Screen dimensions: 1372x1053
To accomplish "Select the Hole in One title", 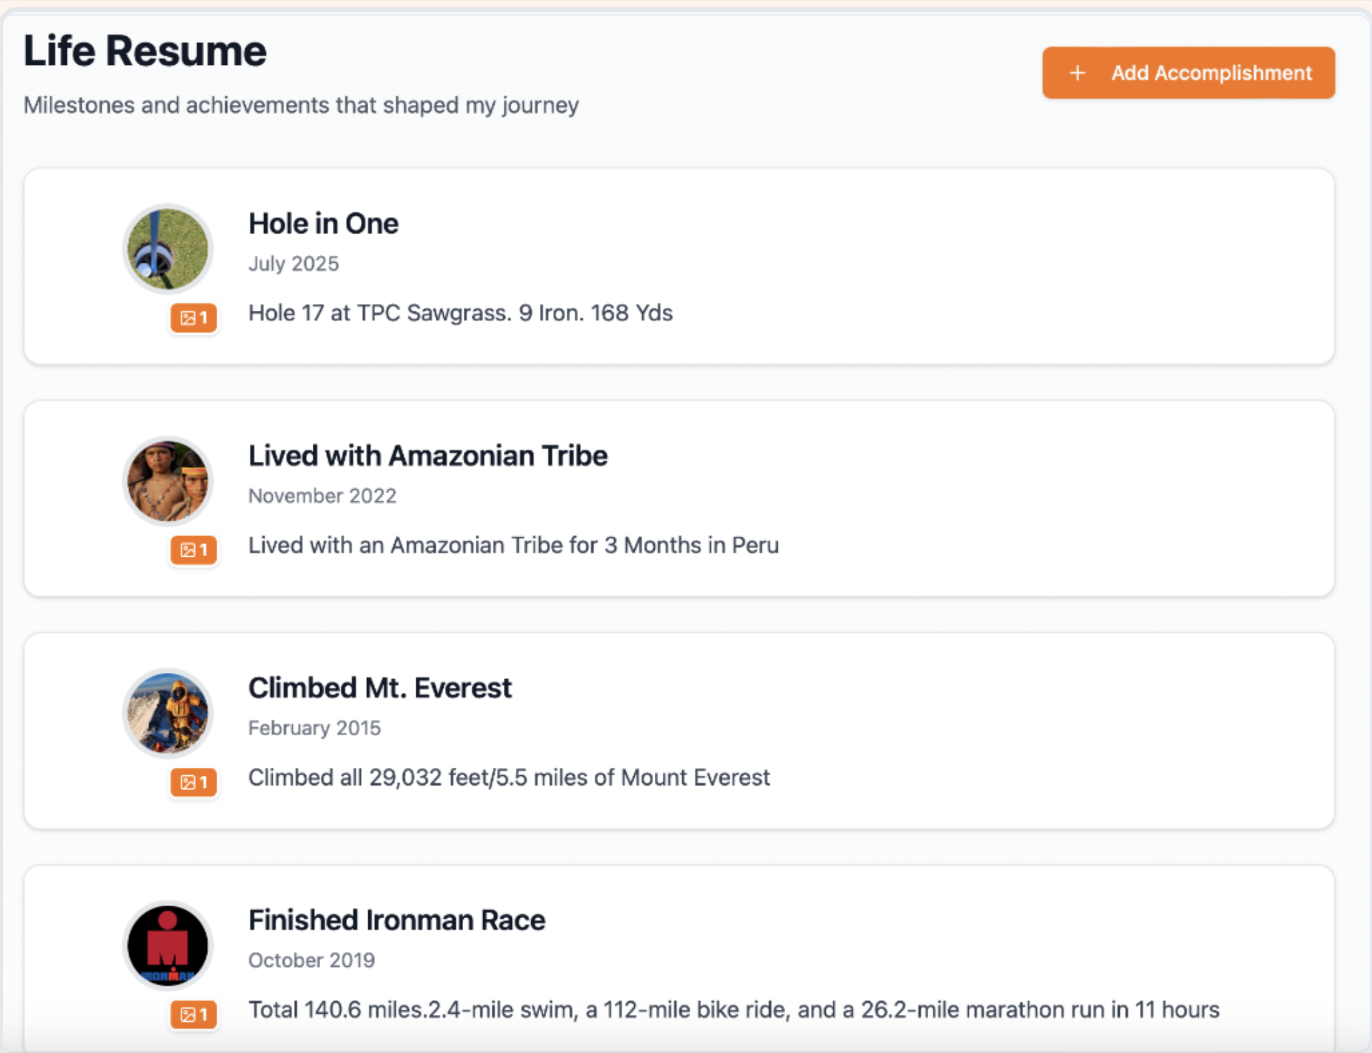I will 323,223.
